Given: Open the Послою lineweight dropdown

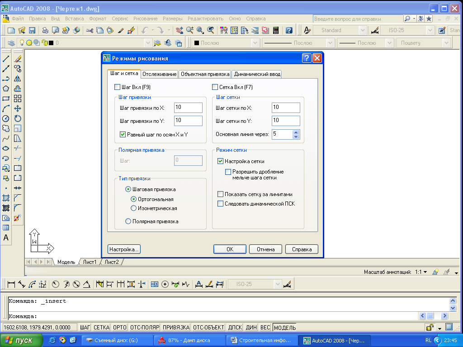Looking at the screenshot, I should coord(389,43).
